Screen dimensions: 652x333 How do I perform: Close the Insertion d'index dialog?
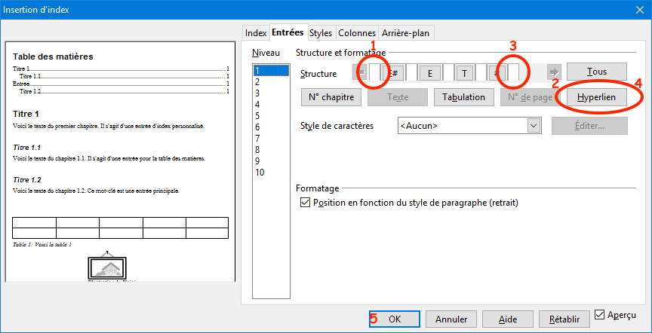click(641, 10)
